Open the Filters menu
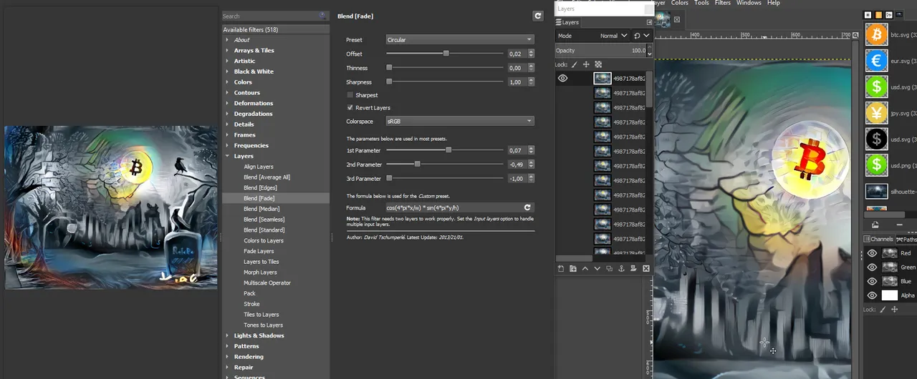The width and height of the screenshot is (917, 379). pyautogui.click(x=723, y=3)
